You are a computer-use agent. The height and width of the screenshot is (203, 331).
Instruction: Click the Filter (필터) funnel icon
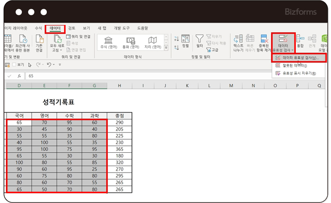point(200,41)
